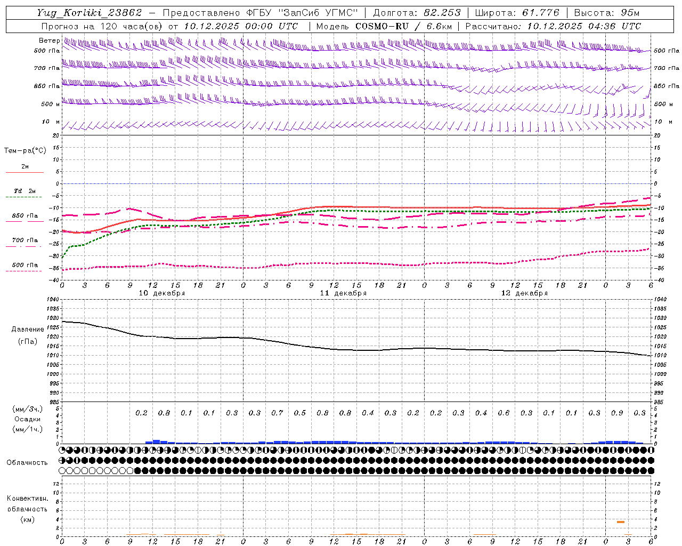
Task: Click the (мм/1ч.) unit label
Action: (x=27, y=429)
